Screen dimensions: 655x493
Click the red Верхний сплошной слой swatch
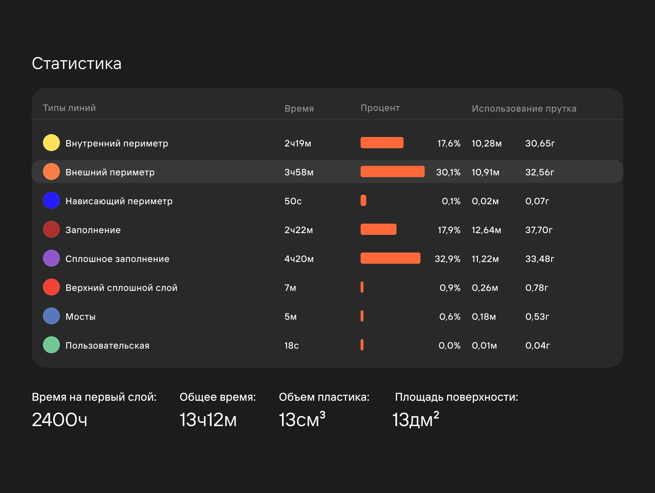tap(51, 287)
